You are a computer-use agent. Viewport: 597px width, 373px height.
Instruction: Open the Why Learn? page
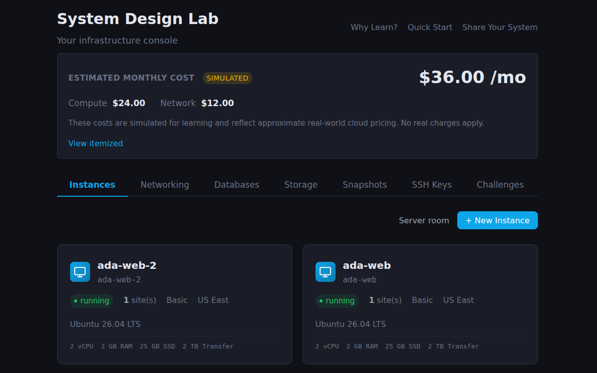click(374, 27)
